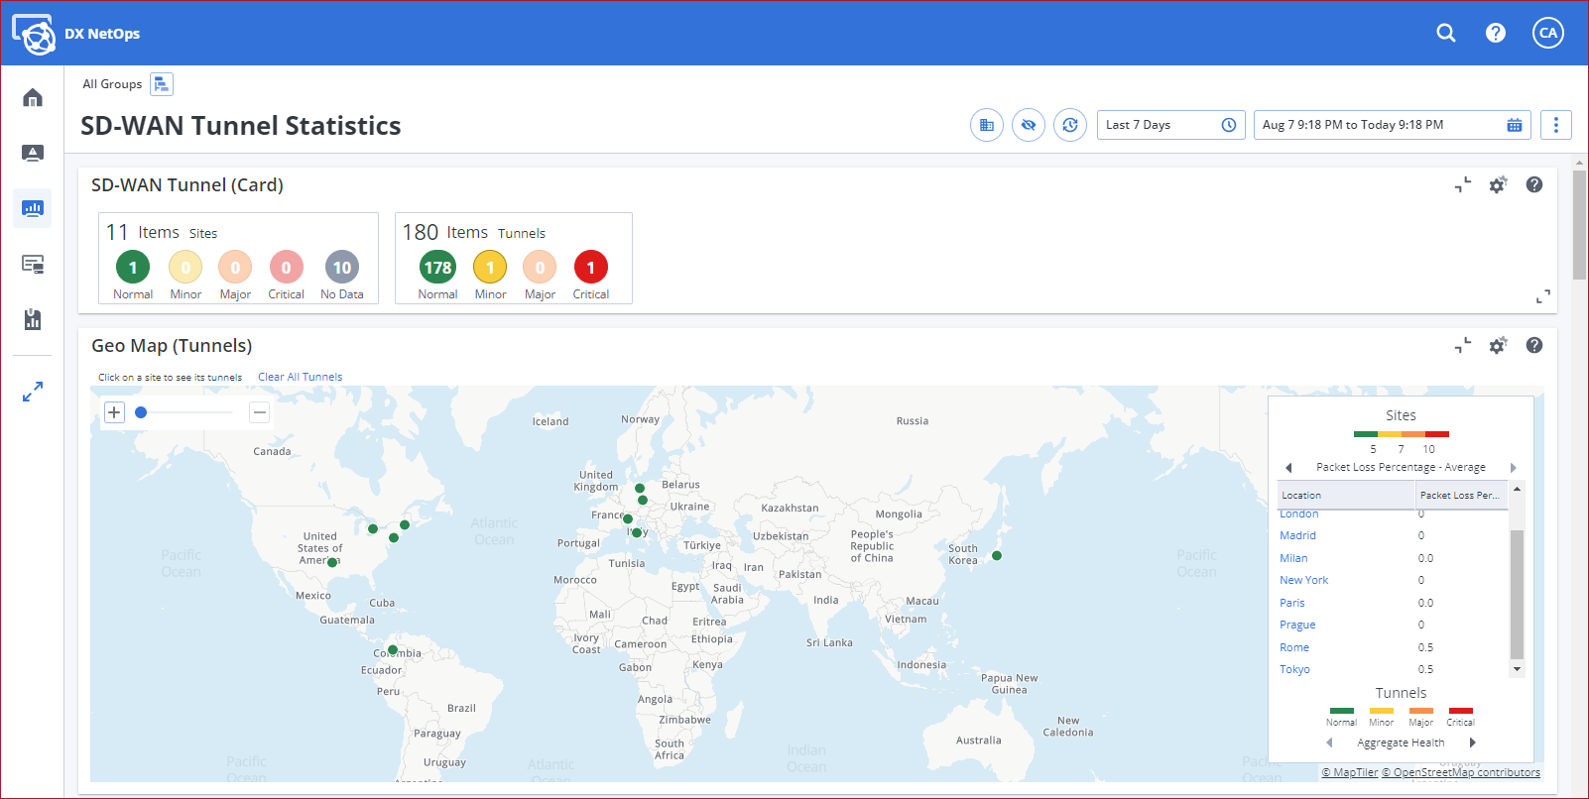
Task: Click the Home icon in left sidebar
Action: click(x=33, y=97)
